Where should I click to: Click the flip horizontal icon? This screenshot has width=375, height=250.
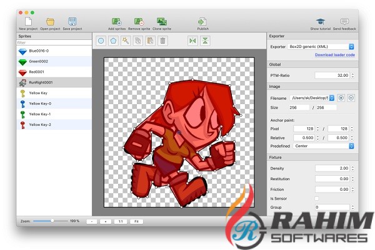(x=192, y=41)
